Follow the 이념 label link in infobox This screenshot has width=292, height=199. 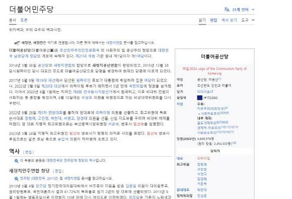tap(180, 104)
